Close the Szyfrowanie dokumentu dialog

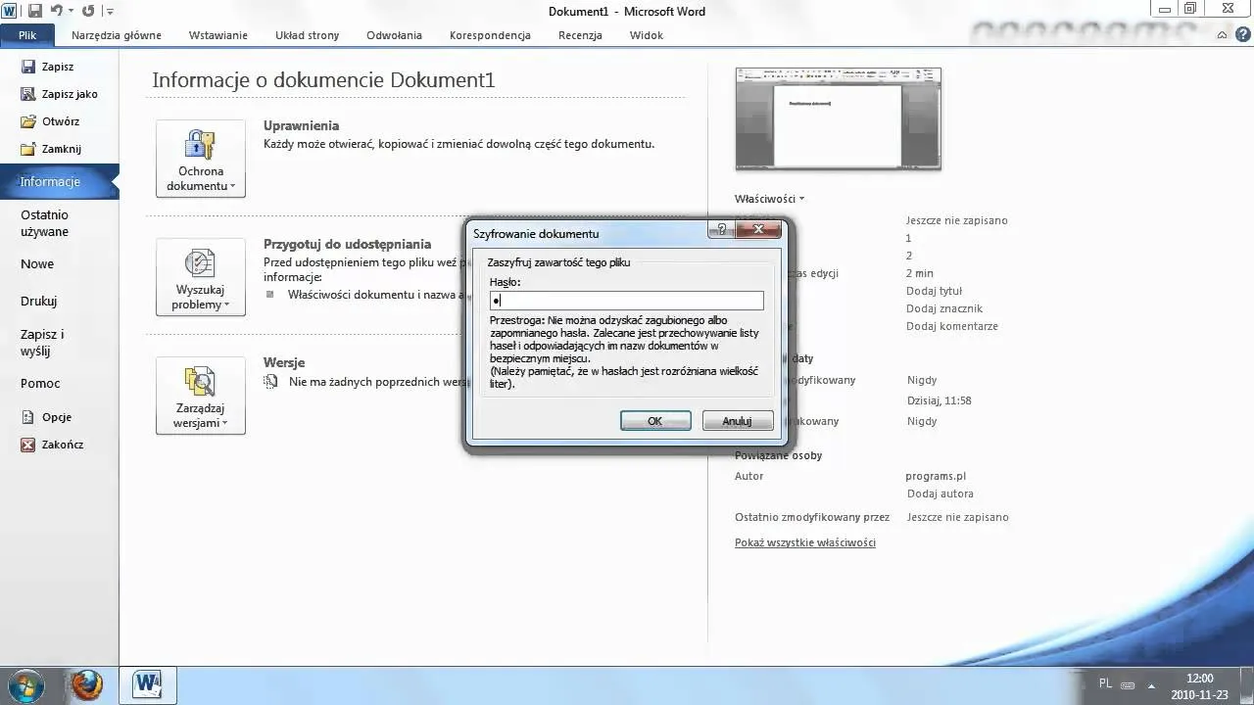758,229
